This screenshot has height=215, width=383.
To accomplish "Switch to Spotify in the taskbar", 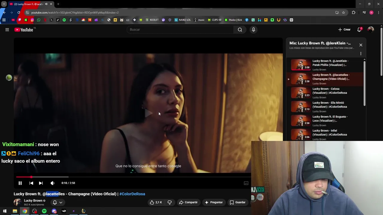I will click(44, 211).
